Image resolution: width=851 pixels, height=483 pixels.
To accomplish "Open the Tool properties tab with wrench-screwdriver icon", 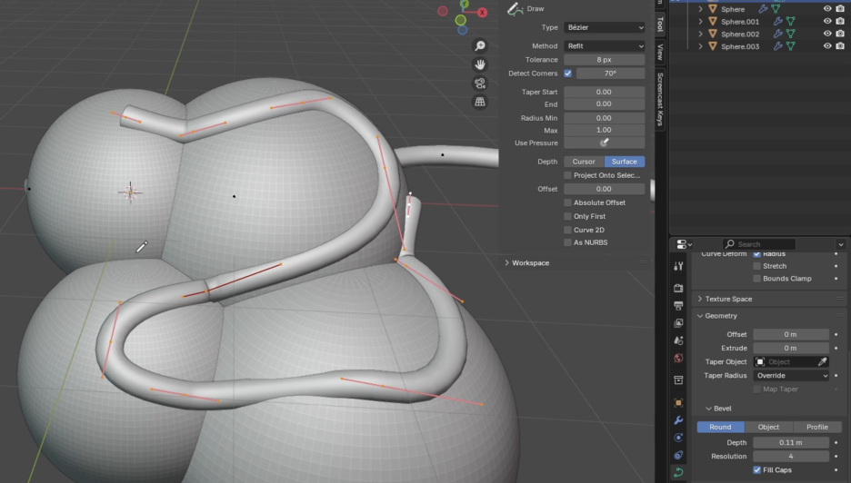I will [x=678, y=266].
